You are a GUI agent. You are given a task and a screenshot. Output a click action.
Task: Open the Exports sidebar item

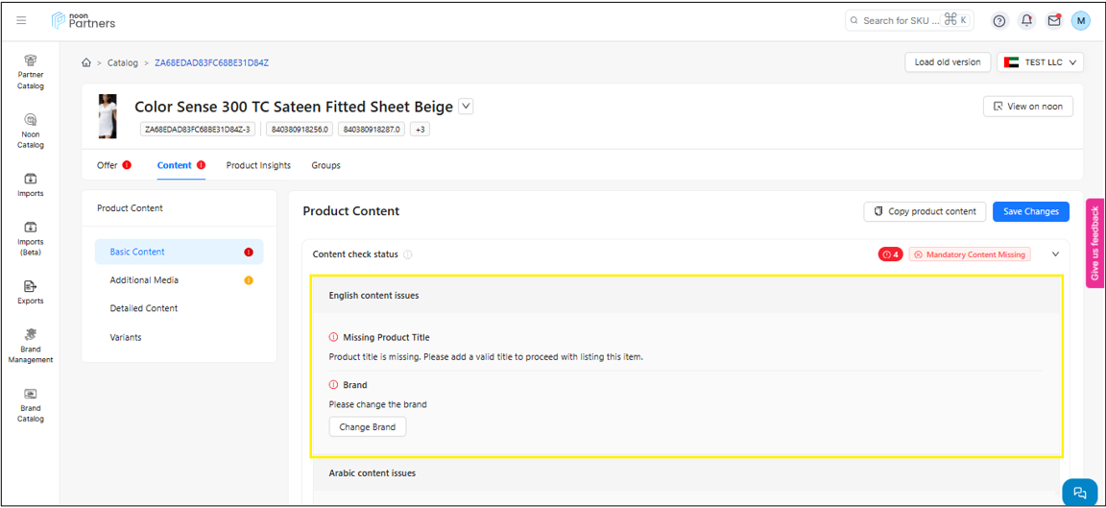31,292
